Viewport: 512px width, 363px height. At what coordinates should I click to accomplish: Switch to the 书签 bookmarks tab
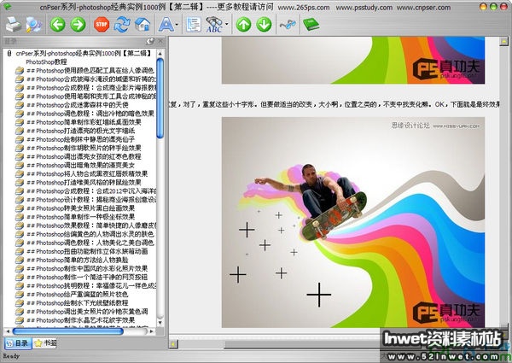45,343
